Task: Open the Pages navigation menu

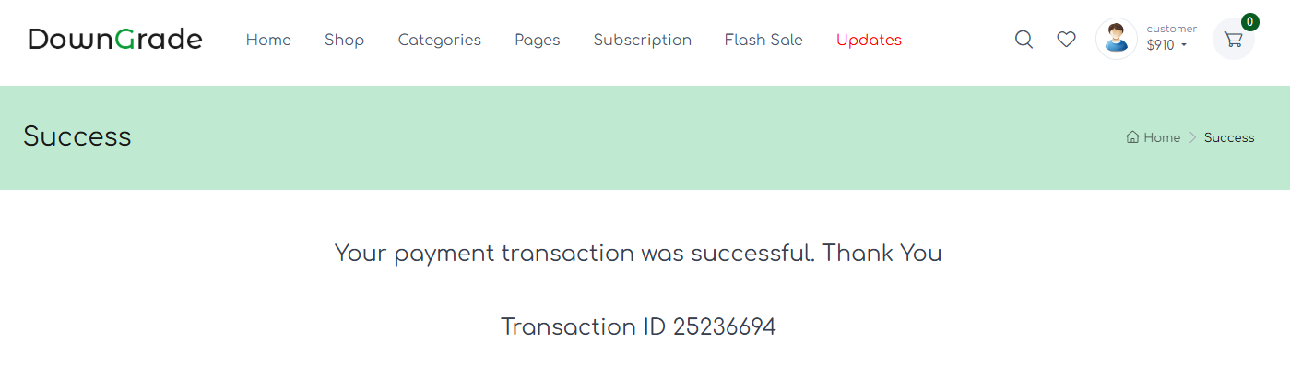Action: click(537, 40)
